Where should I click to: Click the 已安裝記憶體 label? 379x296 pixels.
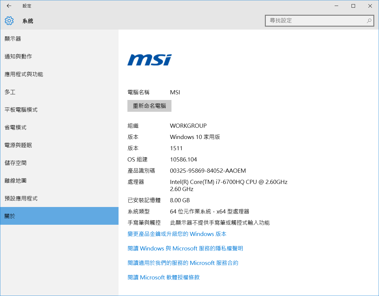tap(144, 200)
